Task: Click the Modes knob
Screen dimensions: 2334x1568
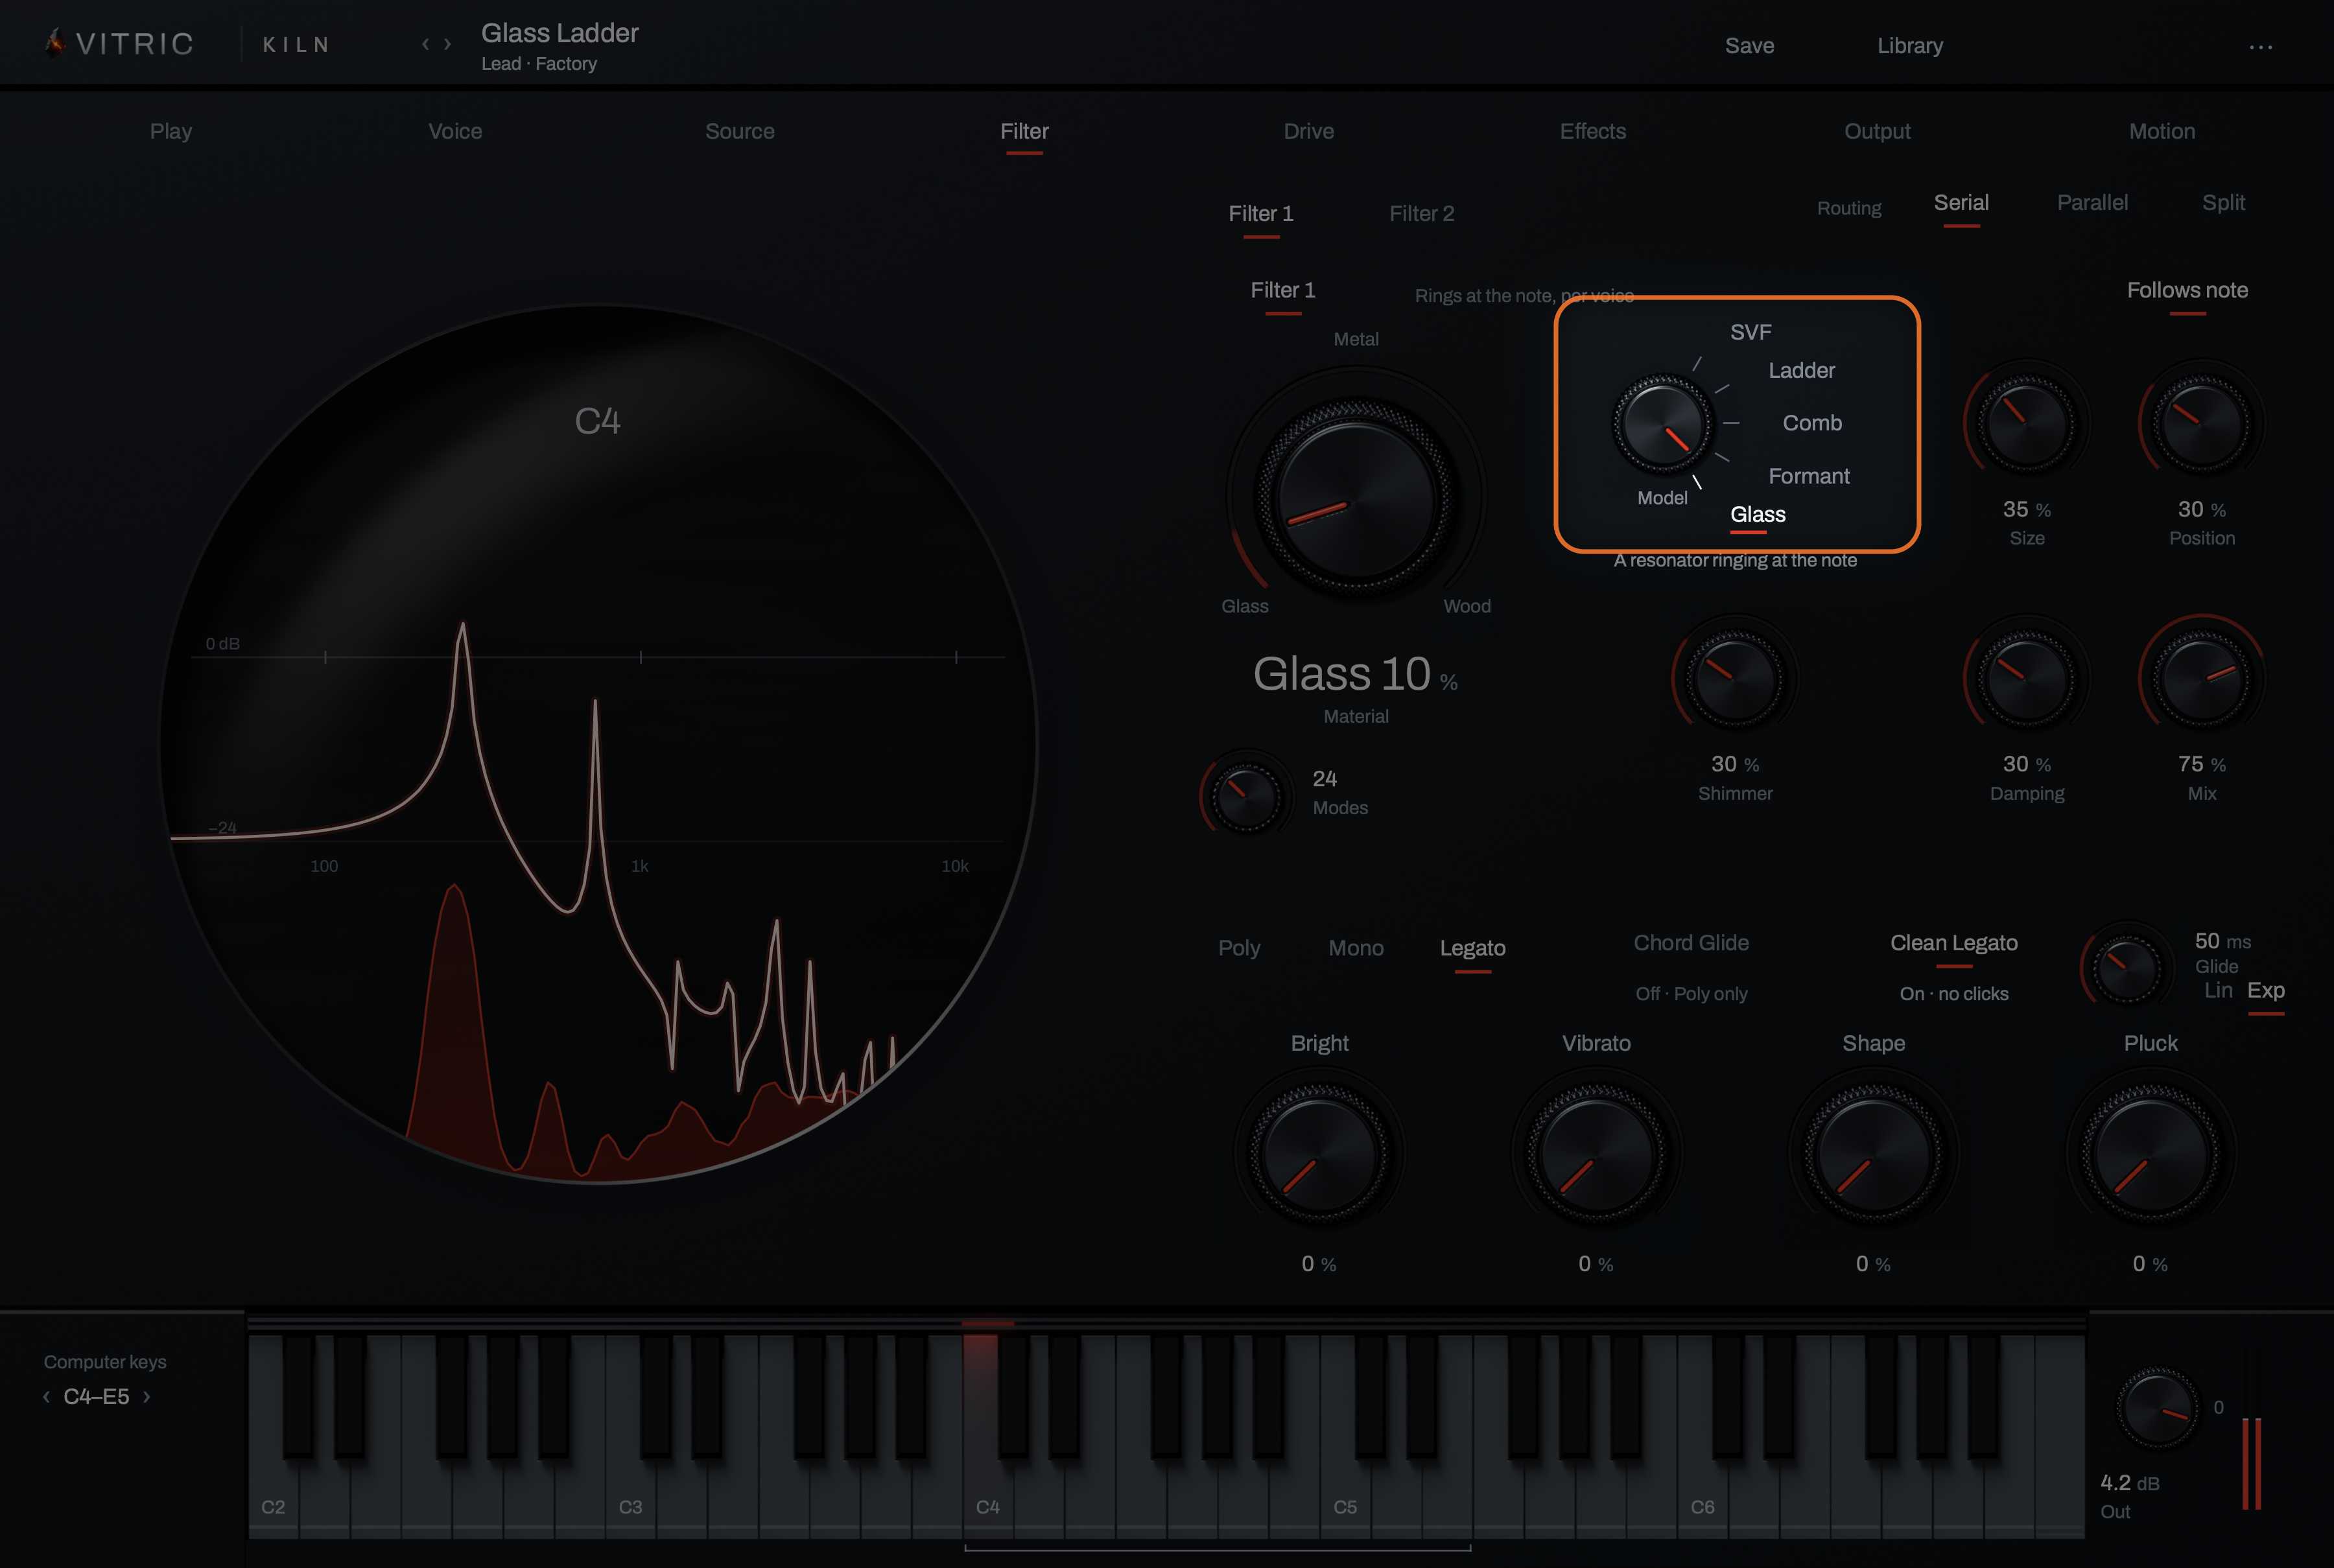Action: coord(1245,795)
